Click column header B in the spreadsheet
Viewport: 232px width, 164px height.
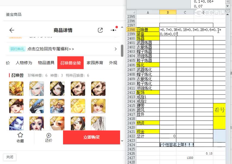168,12
